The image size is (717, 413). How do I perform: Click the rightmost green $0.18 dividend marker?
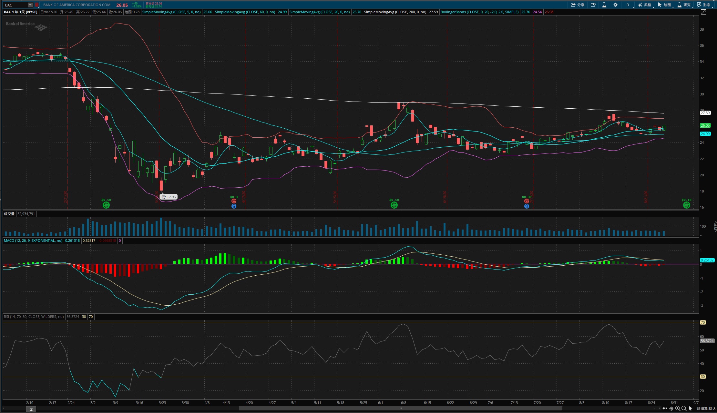(686, 205)
